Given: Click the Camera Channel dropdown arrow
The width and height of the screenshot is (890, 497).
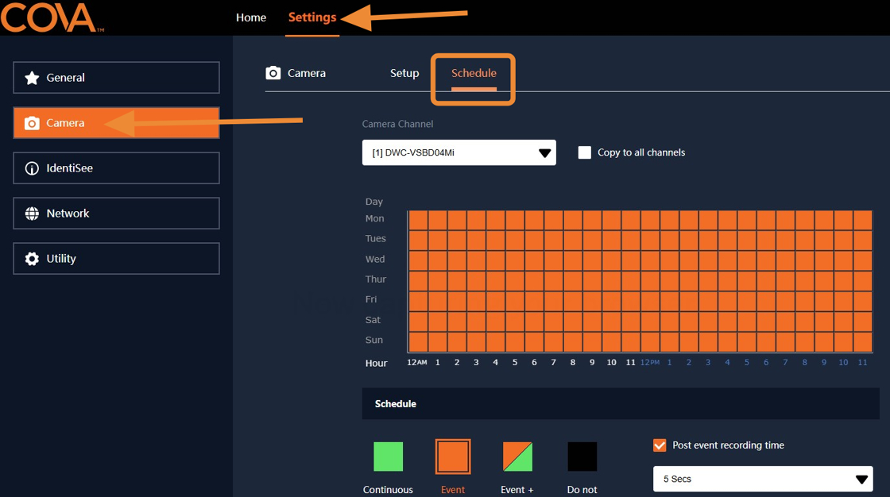Looking at the screenshot, I should pos(544,153).
